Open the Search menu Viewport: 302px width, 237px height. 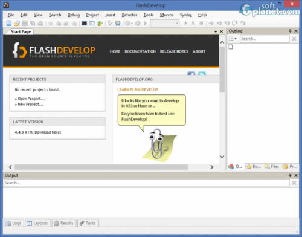pos(55,15)
